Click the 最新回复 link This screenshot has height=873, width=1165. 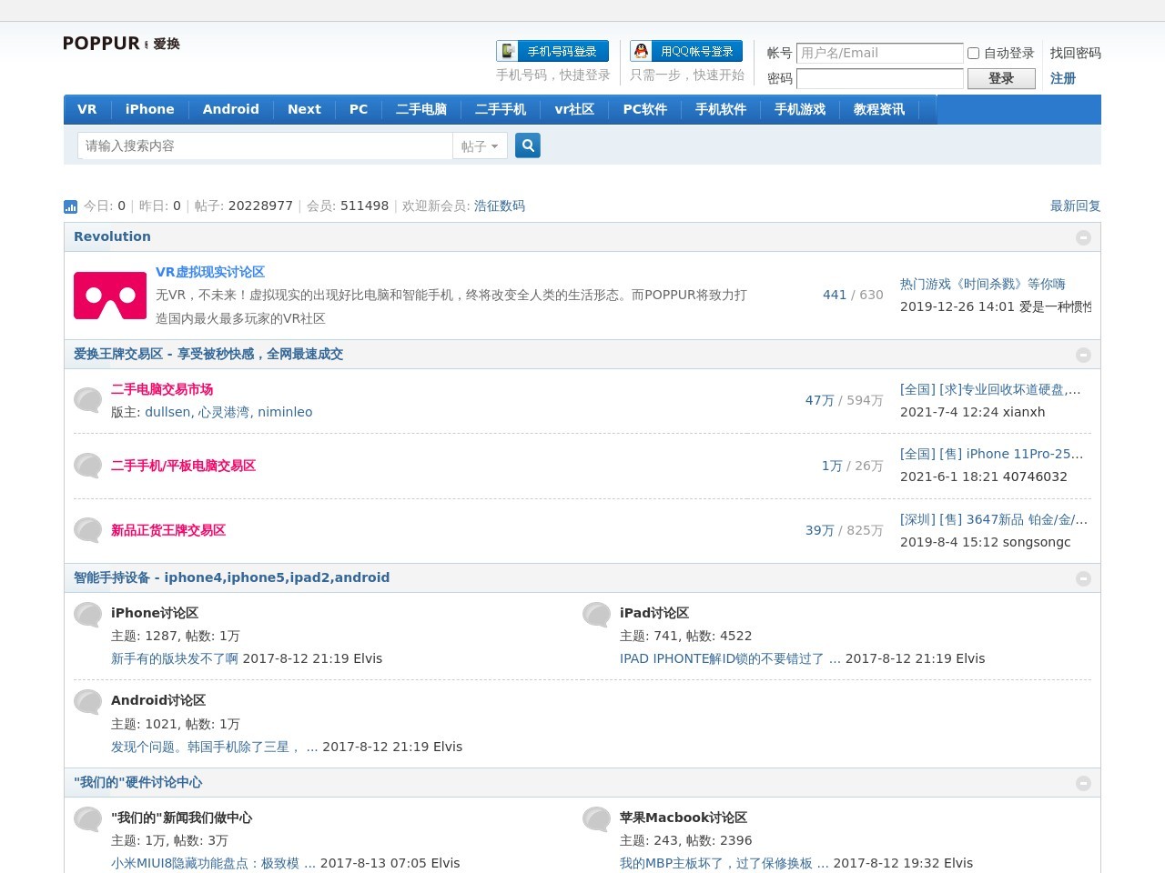tap(1075, 206)
